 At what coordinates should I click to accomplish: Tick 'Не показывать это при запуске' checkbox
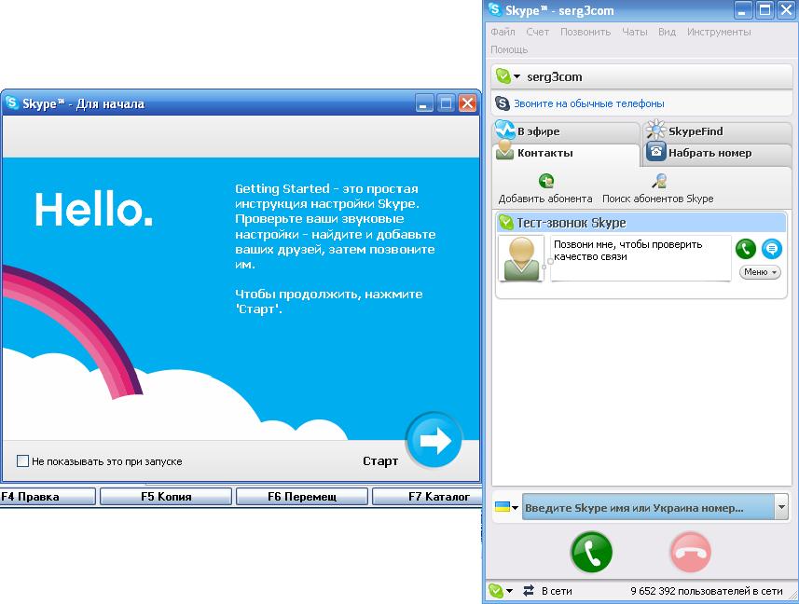(x=22, y=460)
